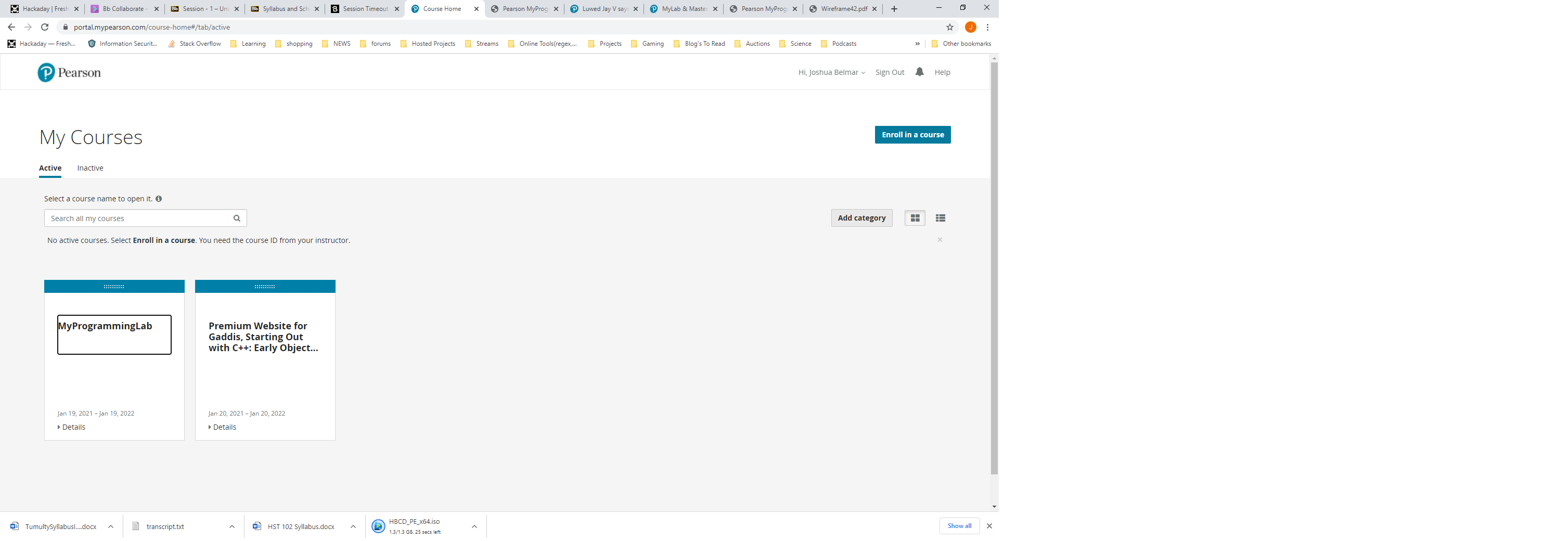This screenshot has width=1544, height=541.
Task: Click the Add category button
Action: click(x=861, y=218)
